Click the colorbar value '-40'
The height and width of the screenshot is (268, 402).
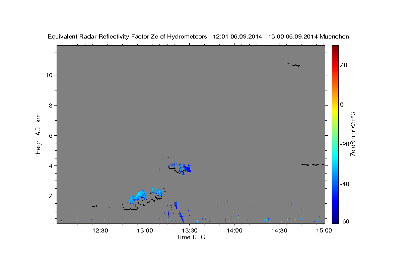click(344, 184)
